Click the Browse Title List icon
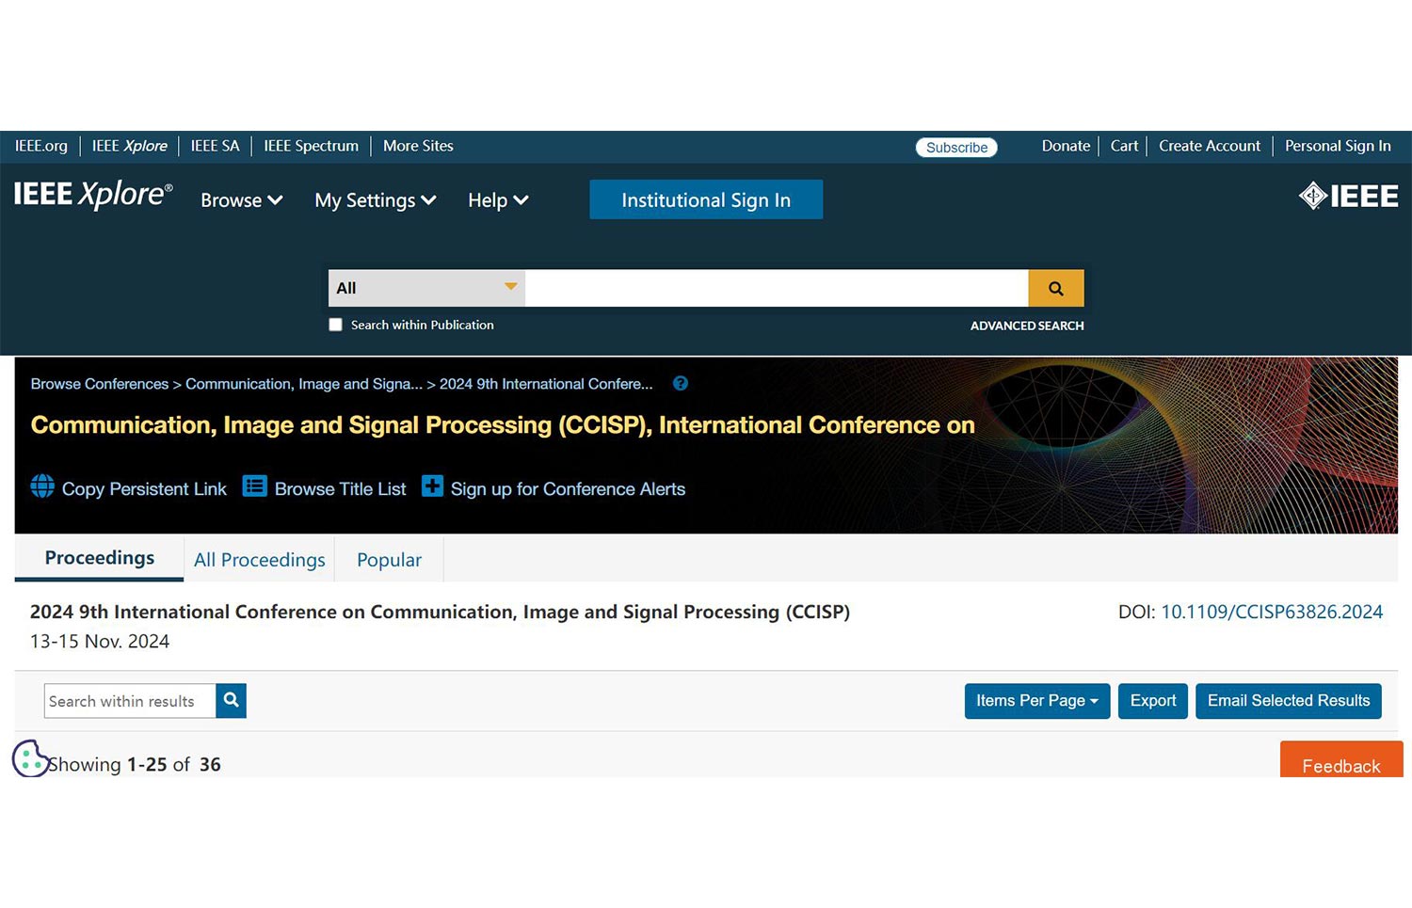The image size is (1412, 908). click(254, 486)
